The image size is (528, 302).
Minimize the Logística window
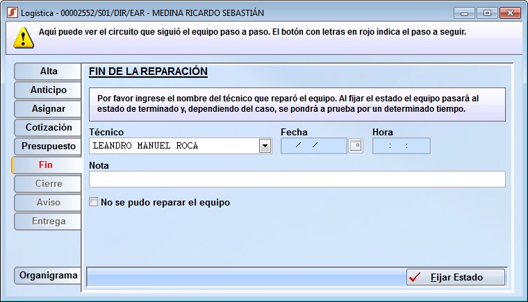click(x=465, y=12)
